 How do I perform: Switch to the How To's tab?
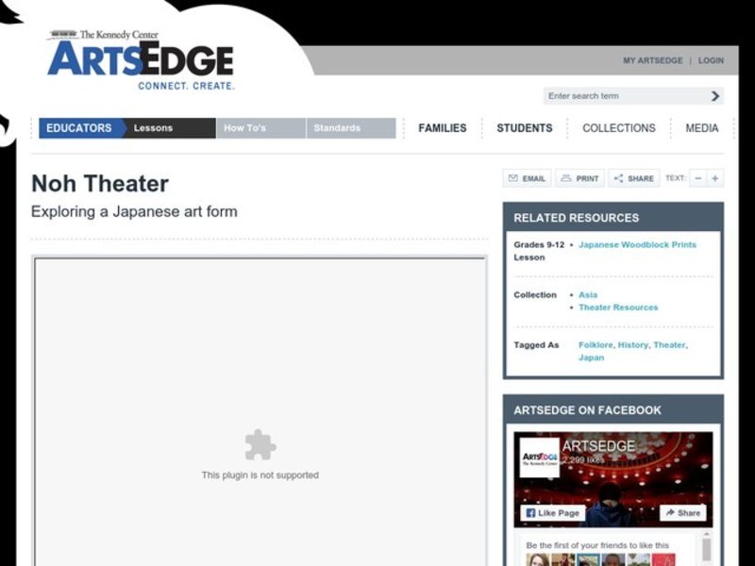(244, 128)
